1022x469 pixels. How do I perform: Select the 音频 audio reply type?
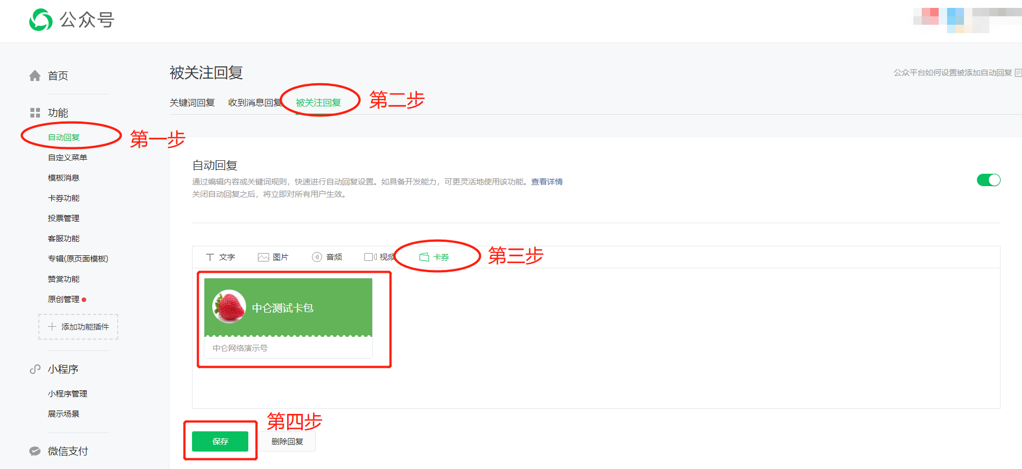point(327,257)
